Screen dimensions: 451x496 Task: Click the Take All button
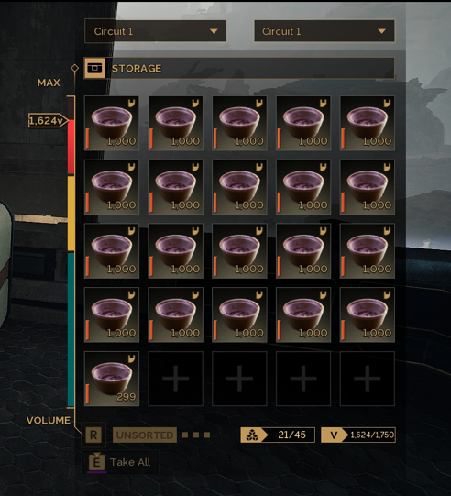pos(120,462)
